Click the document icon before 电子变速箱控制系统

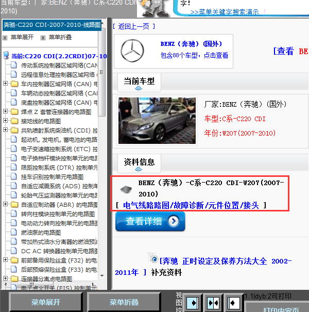click(14, 149)
